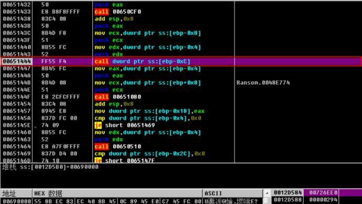Click hex bytes 8B45 FC
362x204 pixels.
(54, 69)
